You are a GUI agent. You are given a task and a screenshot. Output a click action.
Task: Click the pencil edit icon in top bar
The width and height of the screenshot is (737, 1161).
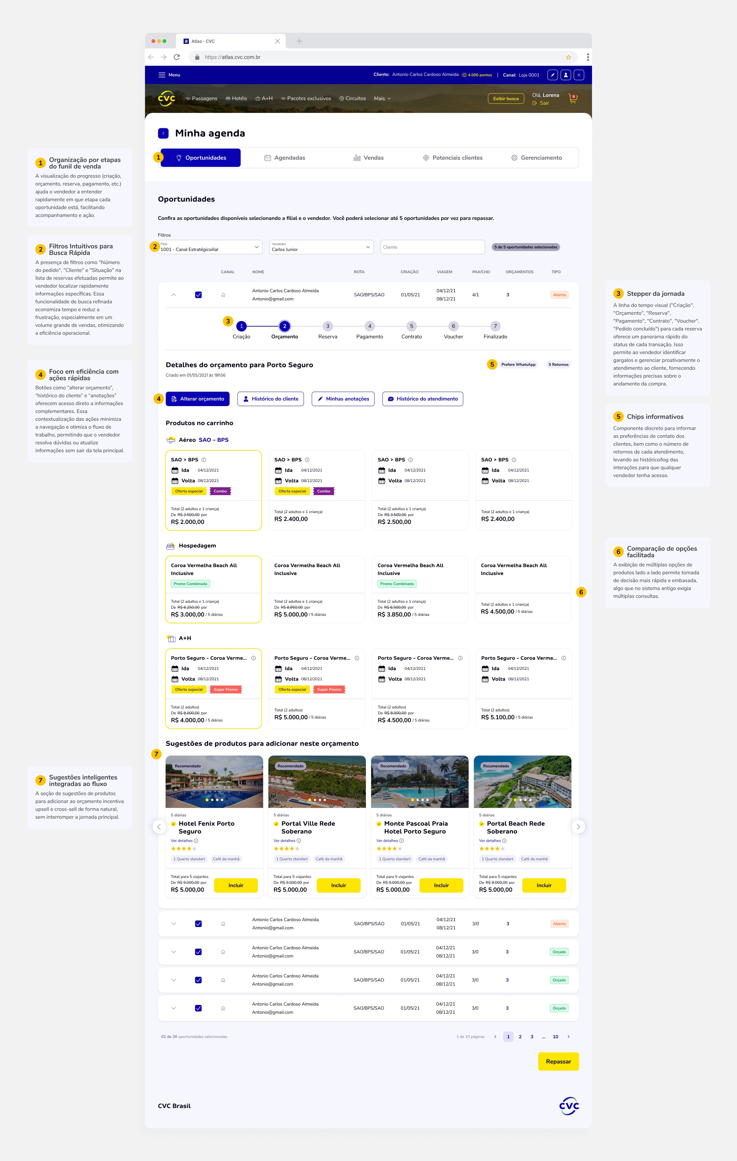point(553,75)
